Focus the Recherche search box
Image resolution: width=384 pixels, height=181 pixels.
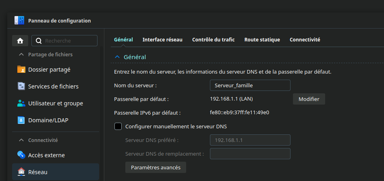click(69, 41)
